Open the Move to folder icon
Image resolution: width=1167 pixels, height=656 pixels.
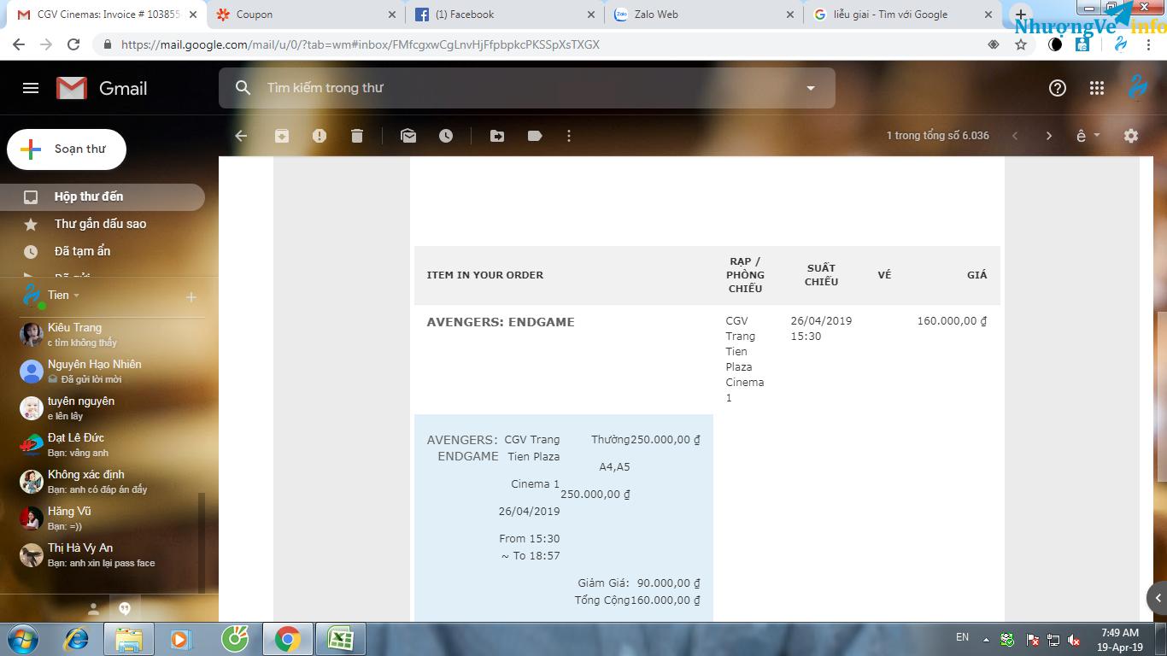497,136
